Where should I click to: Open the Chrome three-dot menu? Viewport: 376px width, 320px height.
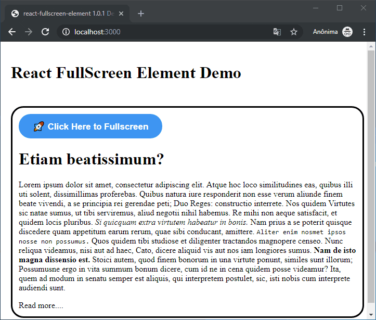(x=364, y=32)
